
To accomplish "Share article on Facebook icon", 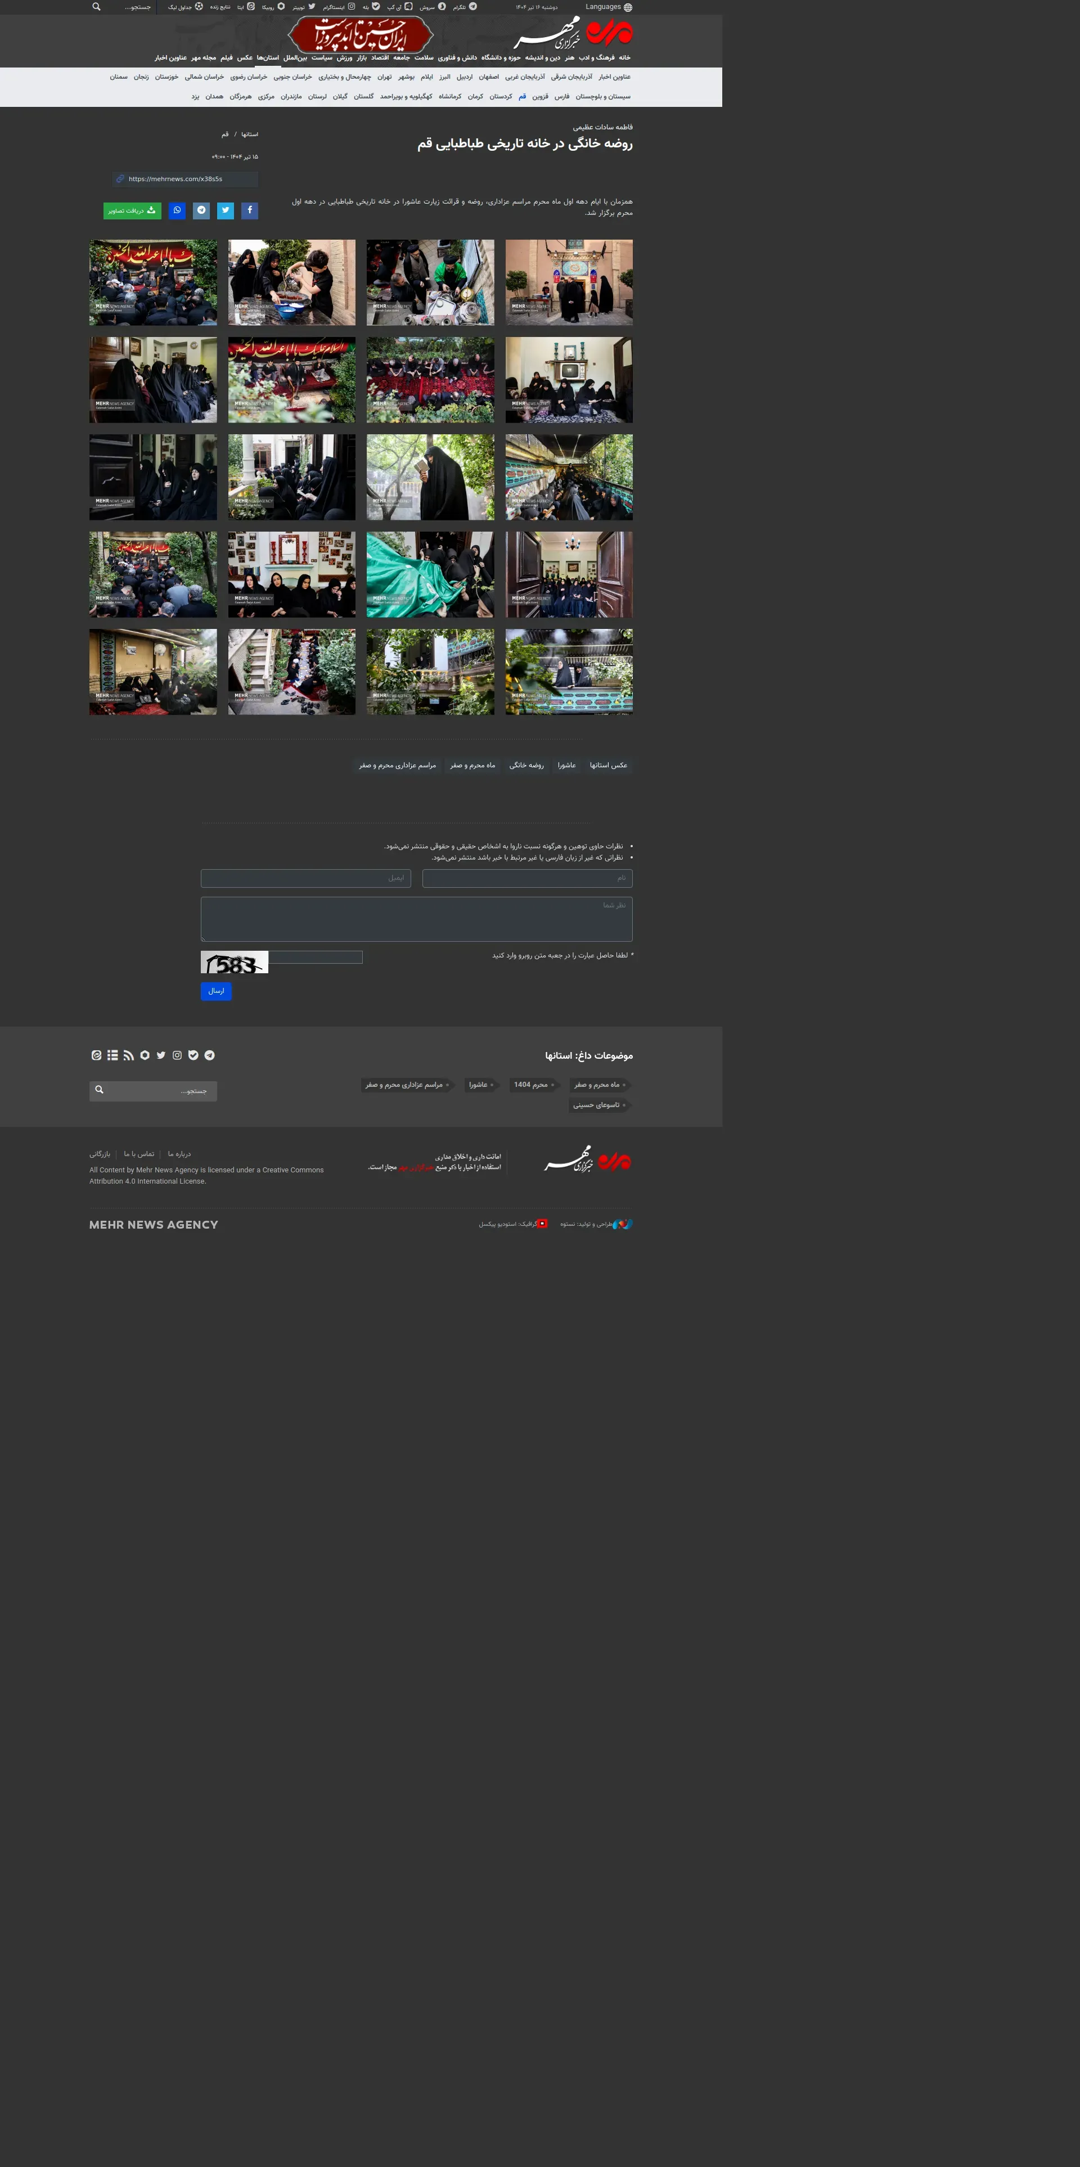I will (x=250, y=210).
